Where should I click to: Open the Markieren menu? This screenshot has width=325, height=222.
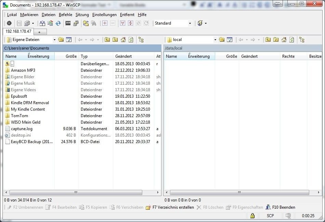coord(29,15)
